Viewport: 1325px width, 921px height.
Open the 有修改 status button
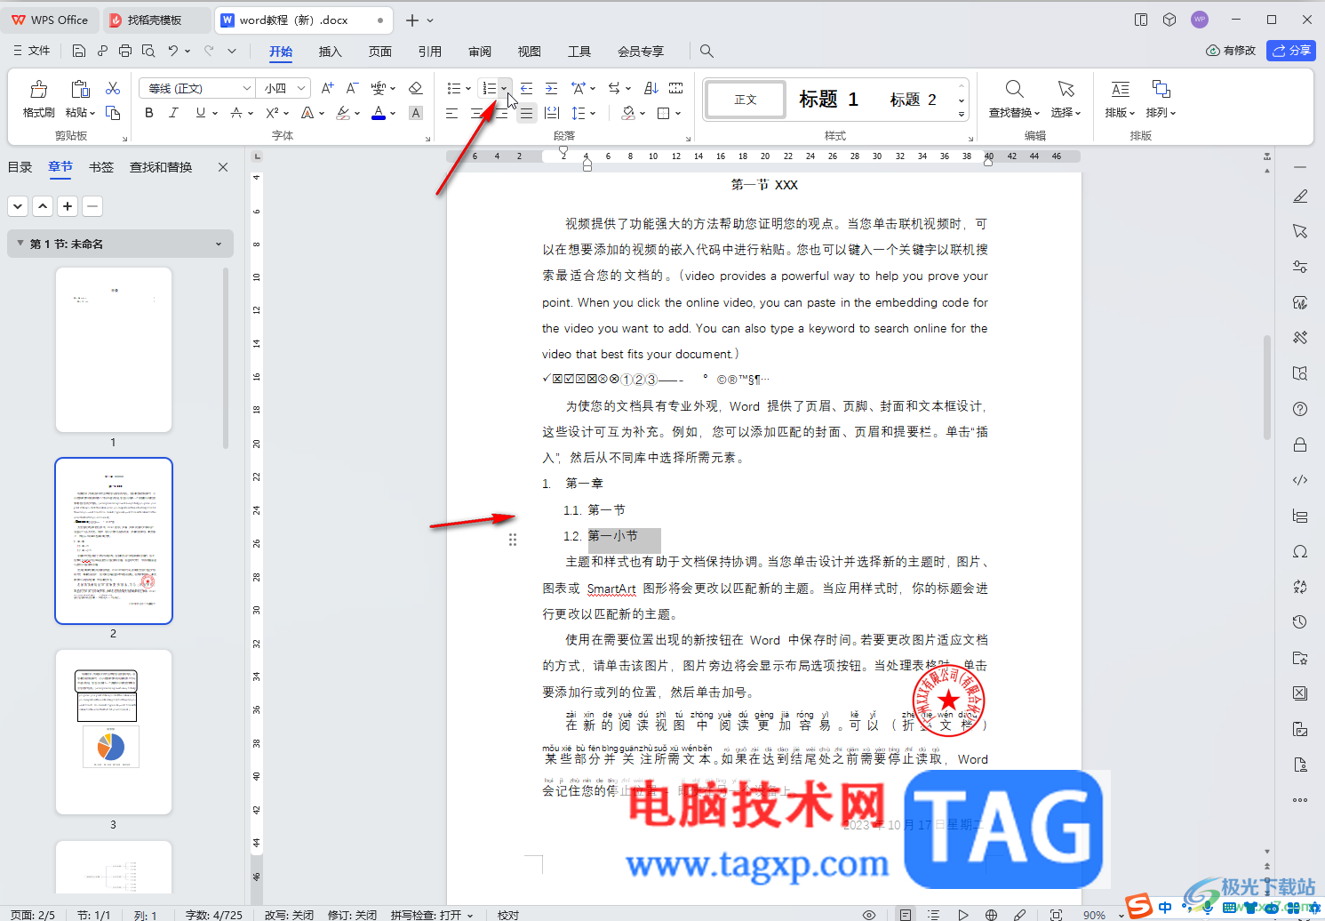coord(1231,51)
